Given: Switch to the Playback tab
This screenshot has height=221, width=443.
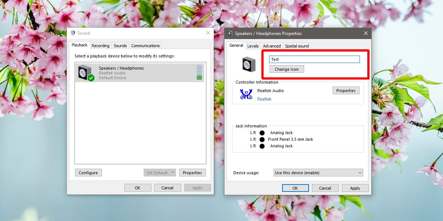Looking at the screenshot, I should click(x=80, y=45).
